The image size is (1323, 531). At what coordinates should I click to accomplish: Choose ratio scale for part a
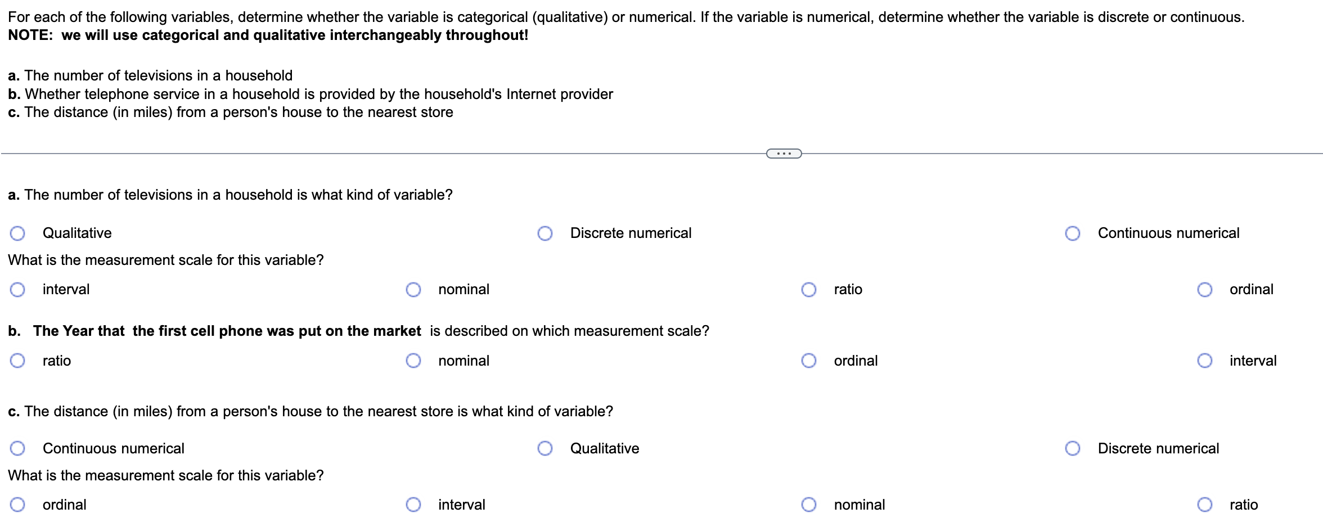809,289
